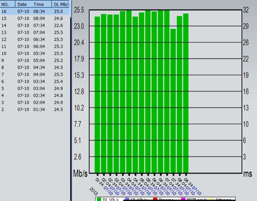Select row 2 recorded at 01:34
This screenshot has width=257, height=201.
point(35,110)
